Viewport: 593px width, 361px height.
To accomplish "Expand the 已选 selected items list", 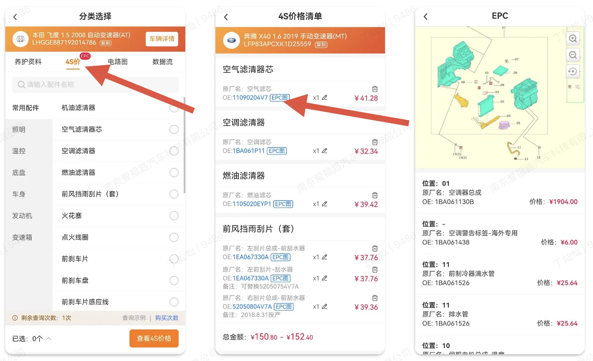I will click(x=49, y=339).
